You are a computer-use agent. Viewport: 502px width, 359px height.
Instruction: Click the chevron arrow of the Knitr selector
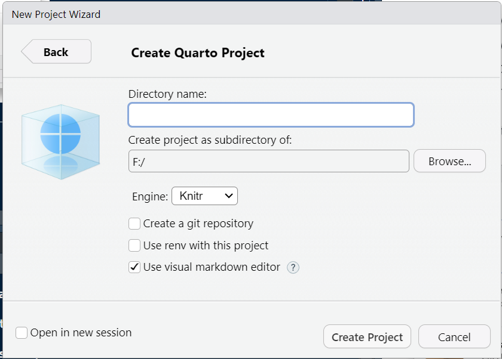point(228,196)
